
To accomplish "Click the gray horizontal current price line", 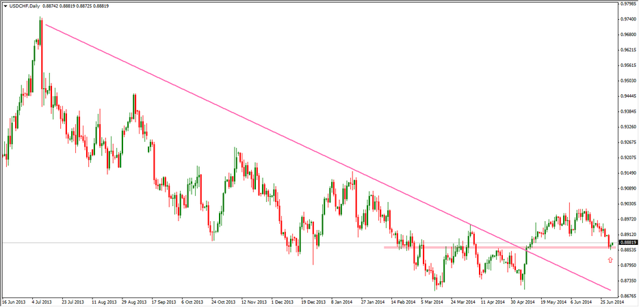I will coord(205,242).
